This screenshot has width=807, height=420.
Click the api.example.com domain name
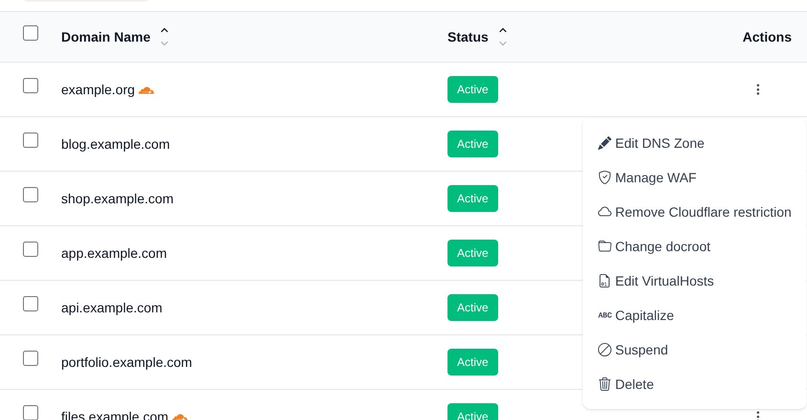point(111,308)
